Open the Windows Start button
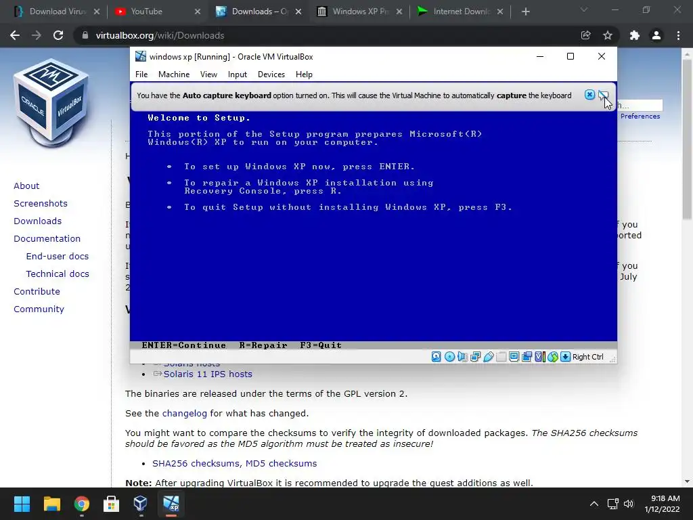693x520 pixels. click(22, 504)
